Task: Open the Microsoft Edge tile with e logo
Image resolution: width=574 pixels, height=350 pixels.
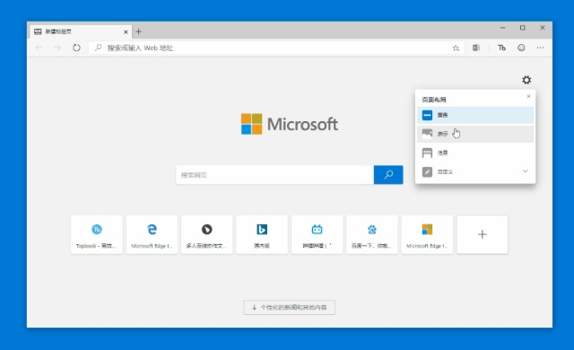Action: (x=152, y=234)
